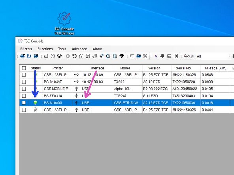The height and width of the screenshot is (175, 234).
Task: Check the box for printer at 10.121 address
Action: (24, 75)
